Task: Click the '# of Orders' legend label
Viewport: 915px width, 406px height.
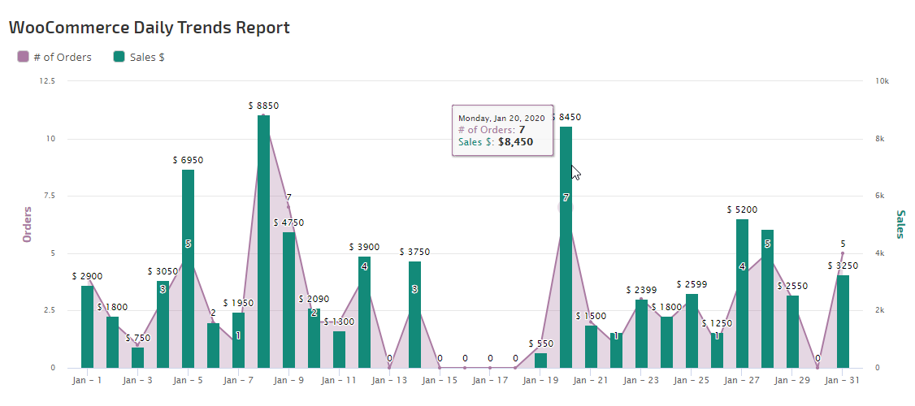Action: pyautogui.click(x=62, y=57)
